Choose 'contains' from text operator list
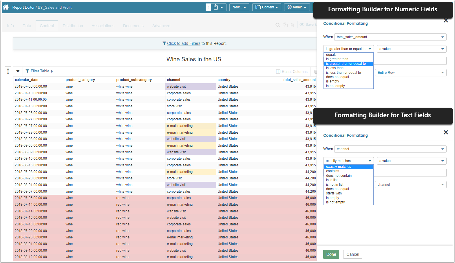The image size is (455, 263). tap(332, 171)
